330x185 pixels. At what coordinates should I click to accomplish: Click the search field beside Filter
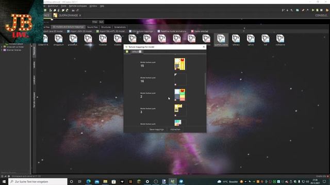68,22
